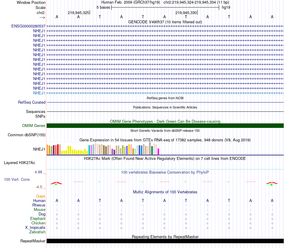Select the Zebrafish species label

pos(37,232)
